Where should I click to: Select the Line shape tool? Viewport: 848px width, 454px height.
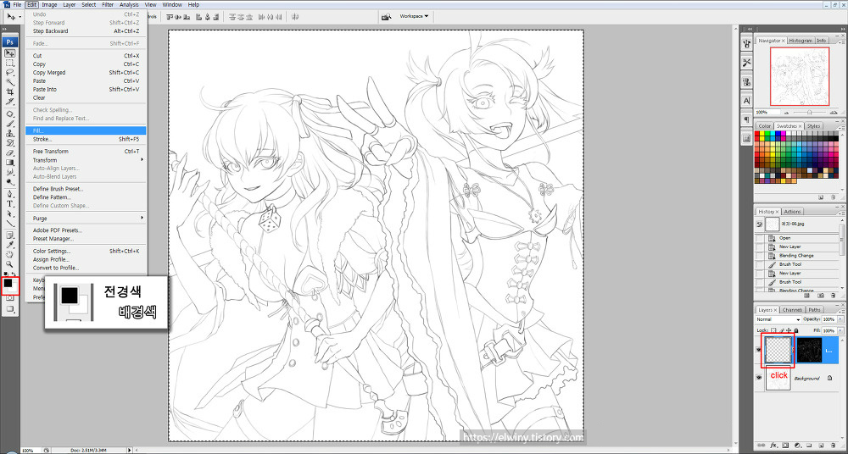10,224
